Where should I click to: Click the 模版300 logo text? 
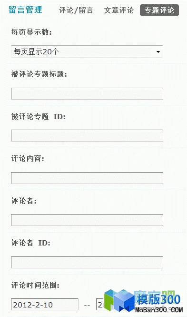(158, 299)
